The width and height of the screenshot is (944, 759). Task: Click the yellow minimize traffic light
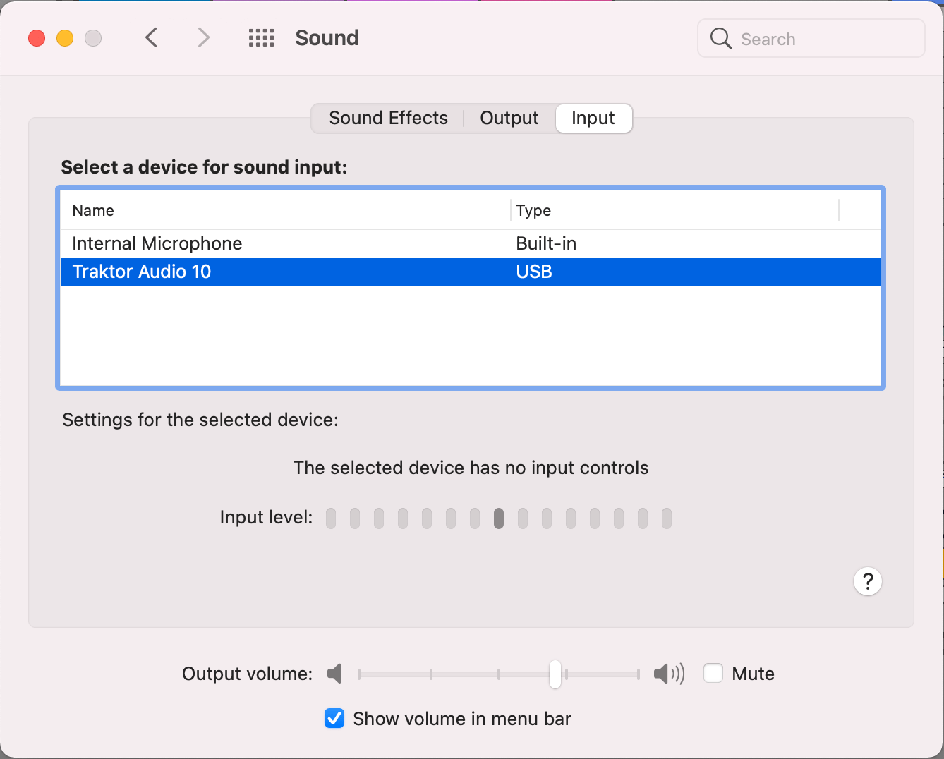coord(65,38)
